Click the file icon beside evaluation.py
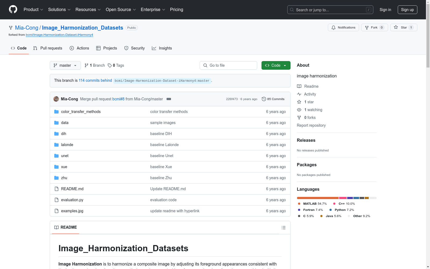Viewport: 430px width, 269px height. [56, 200]
